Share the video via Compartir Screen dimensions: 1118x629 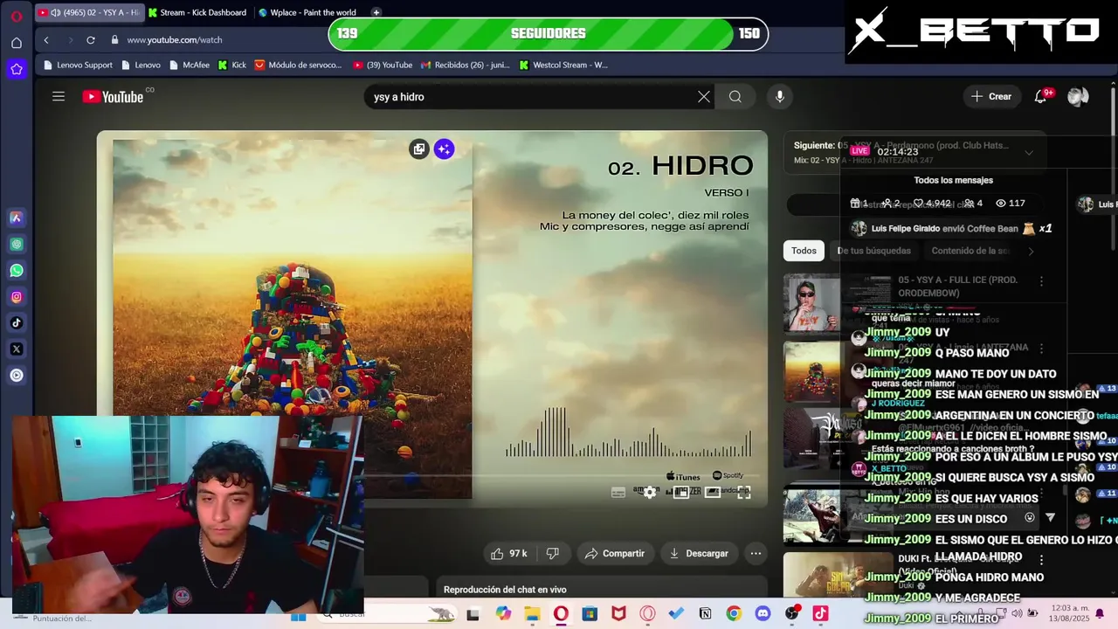tap(614, 553)
